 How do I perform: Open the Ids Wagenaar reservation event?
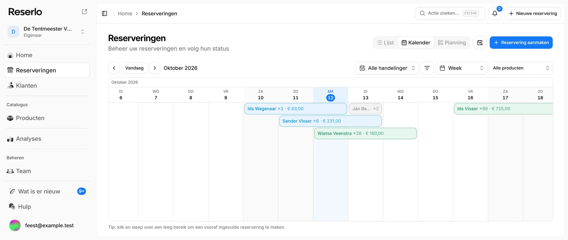point(296,109)
